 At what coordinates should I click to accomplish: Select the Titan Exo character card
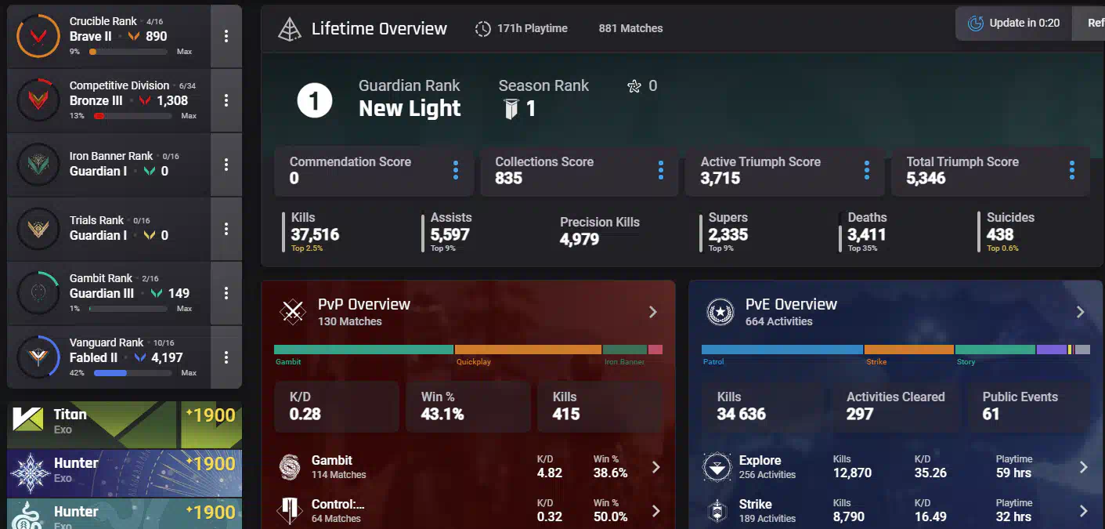125,421
